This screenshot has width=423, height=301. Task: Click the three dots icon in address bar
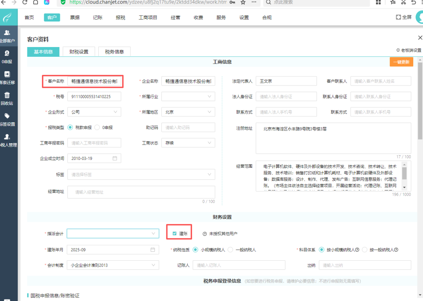[x=254, y=2]
